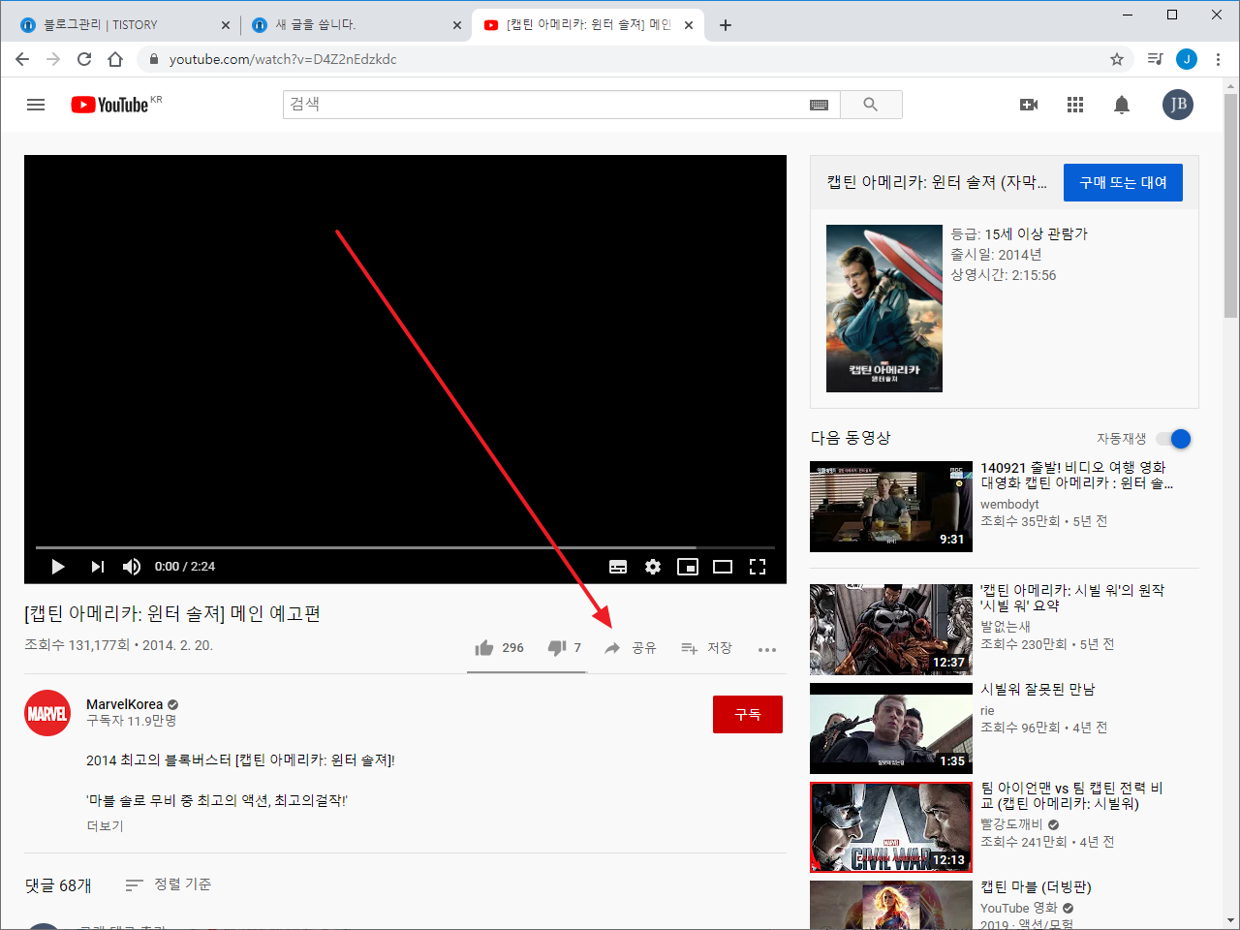Click the site lock security icon
The image size is (1240, 930).
tap(153, 59)
